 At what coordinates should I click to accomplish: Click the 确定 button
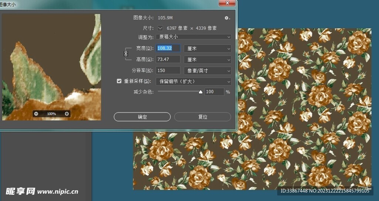click(x=142, y=117)
